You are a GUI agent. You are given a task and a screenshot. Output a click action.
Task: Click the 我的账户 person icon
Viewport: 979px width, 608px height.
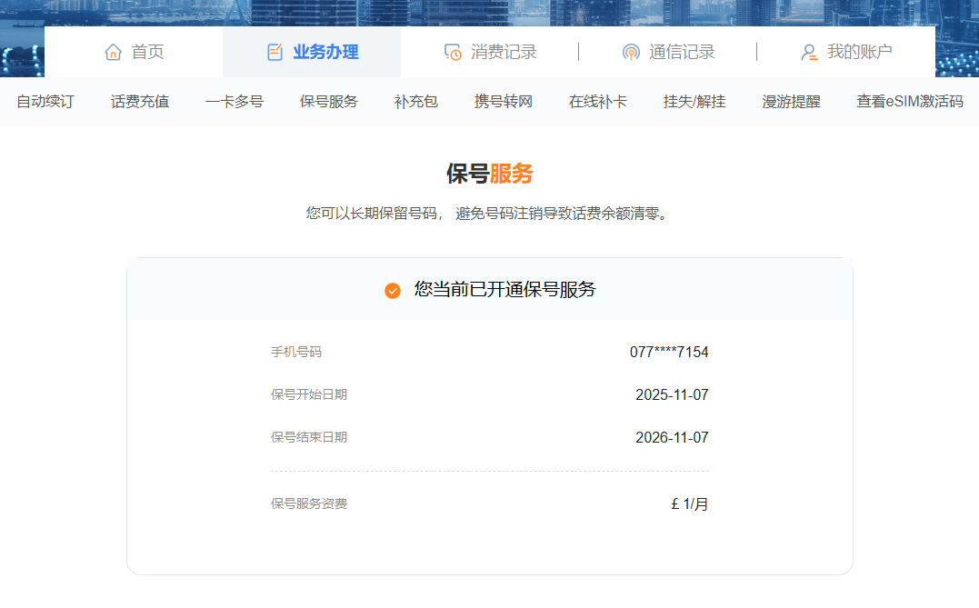(809, 52)
